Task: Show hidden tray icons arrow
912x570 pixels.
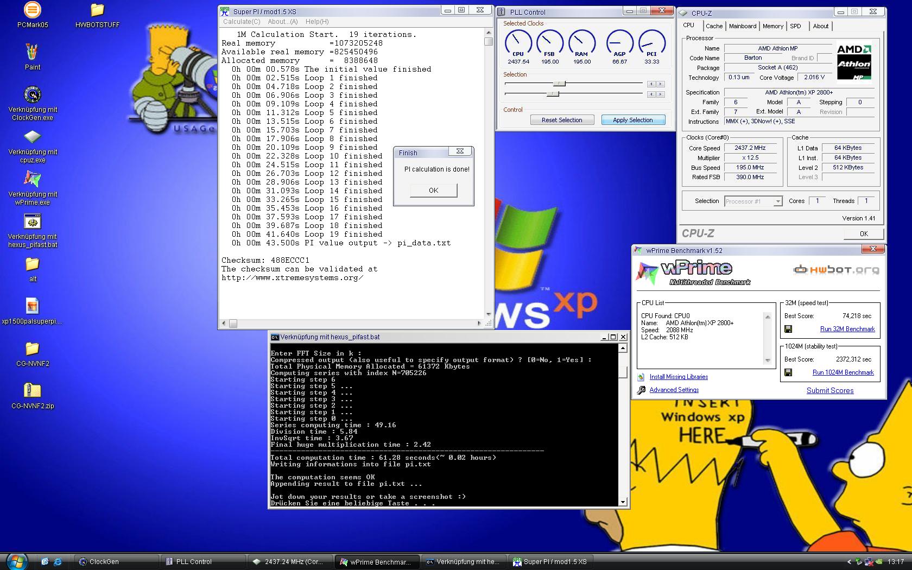Action: (x=850, y=562)
